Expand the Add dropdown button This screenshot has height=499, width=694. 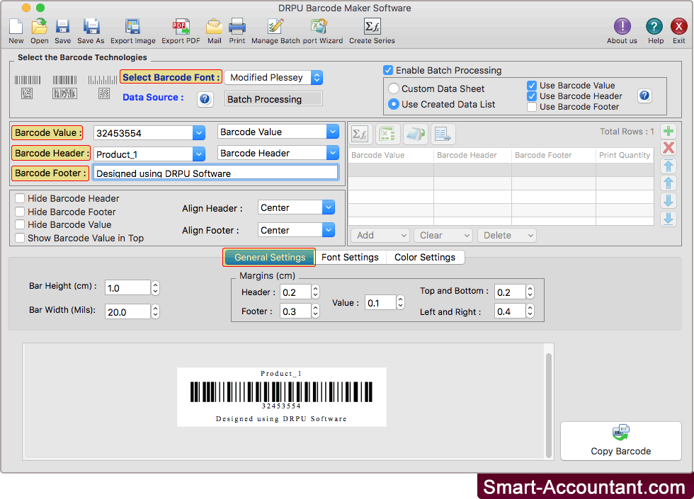pos(380,235)
